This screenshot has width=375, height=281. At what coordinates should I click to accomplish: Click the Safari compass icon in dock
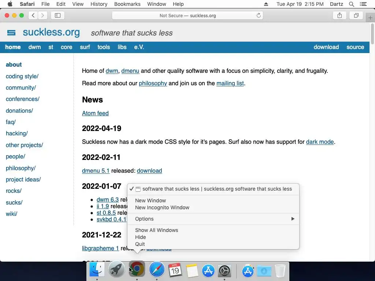pos(157,270)
